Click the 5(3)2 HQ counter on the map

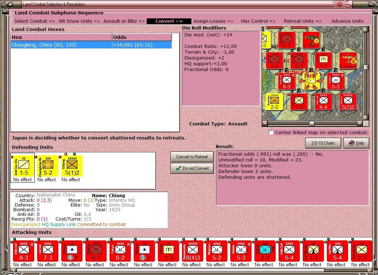pos(348,102)
